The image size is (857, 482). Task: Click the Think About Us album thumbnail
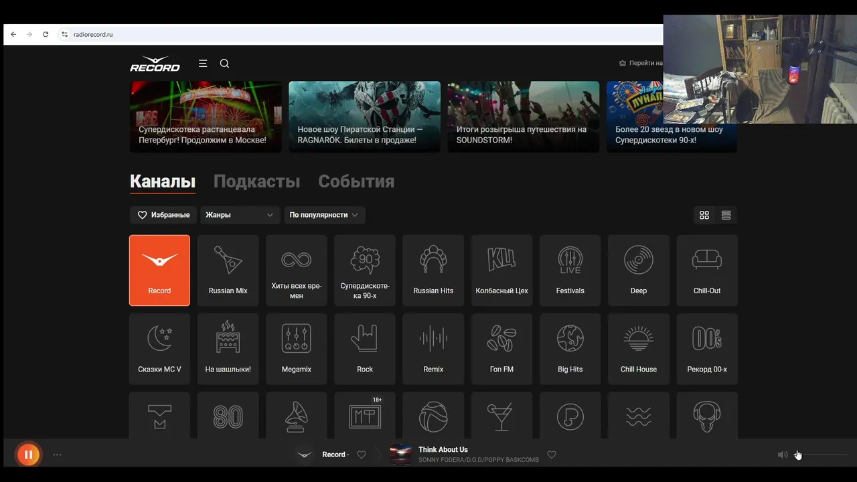[401, 455]
